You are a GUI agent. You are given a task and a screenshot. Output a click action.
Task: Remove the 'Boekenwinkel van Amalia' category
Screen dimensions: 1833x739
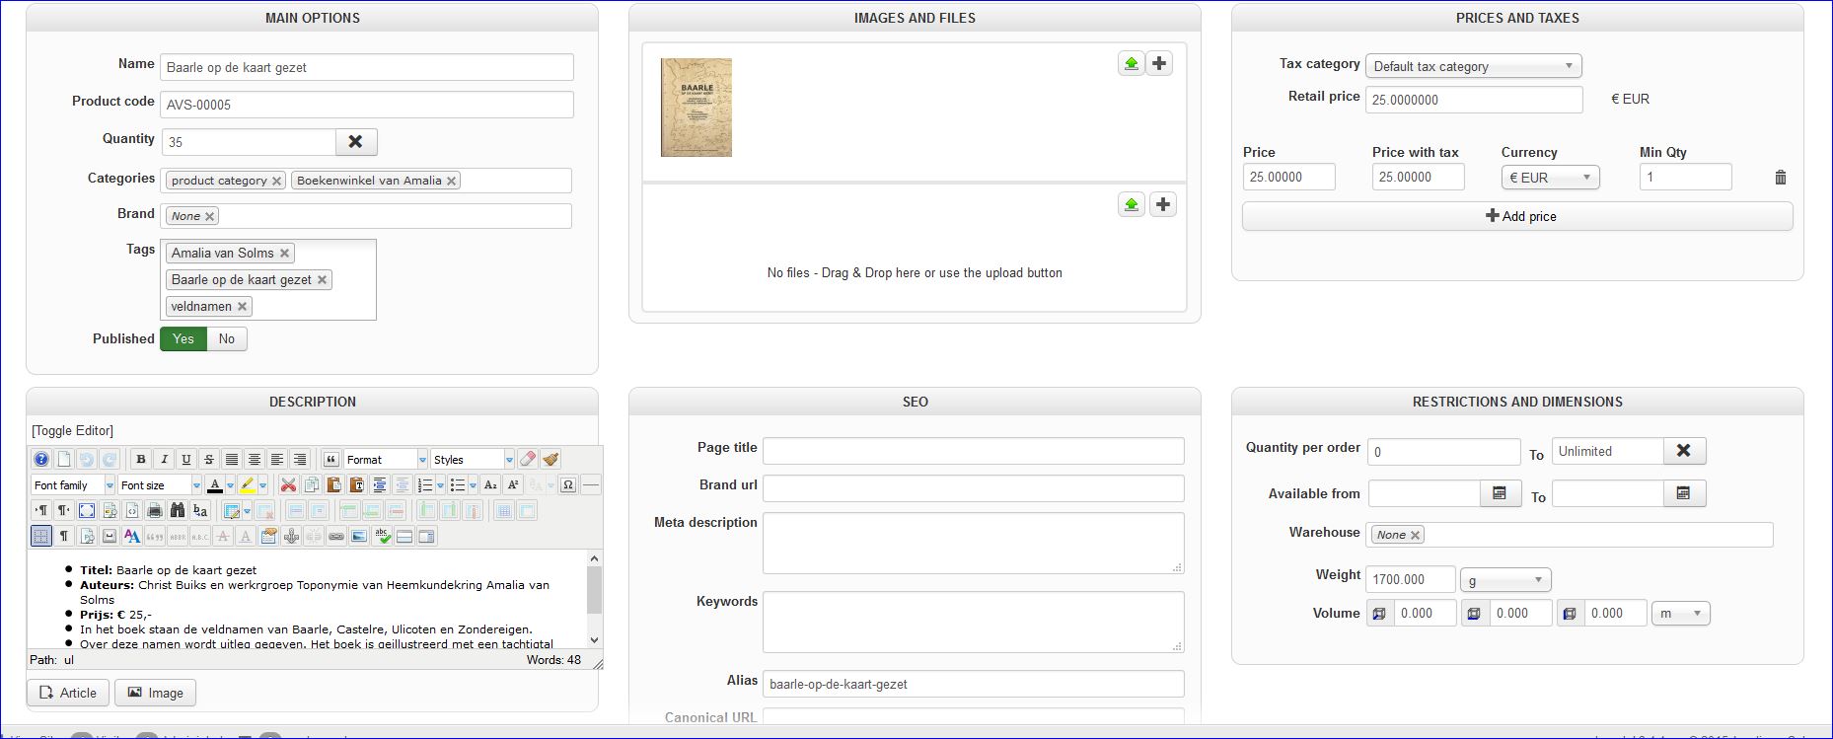[451, 181]
